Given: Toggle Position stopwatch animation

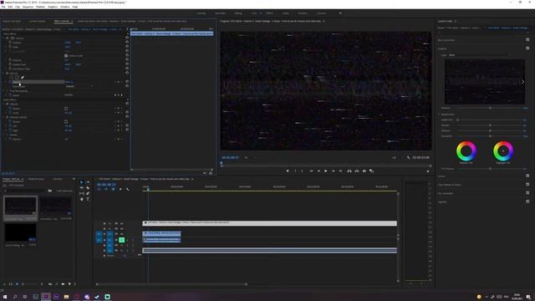Looking at the screenshot, I should click(x=10, y=43).
